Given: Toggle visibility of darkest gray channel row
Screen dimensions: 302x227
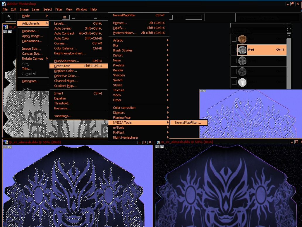Looking at the screenshot, I should coord(234,71).
